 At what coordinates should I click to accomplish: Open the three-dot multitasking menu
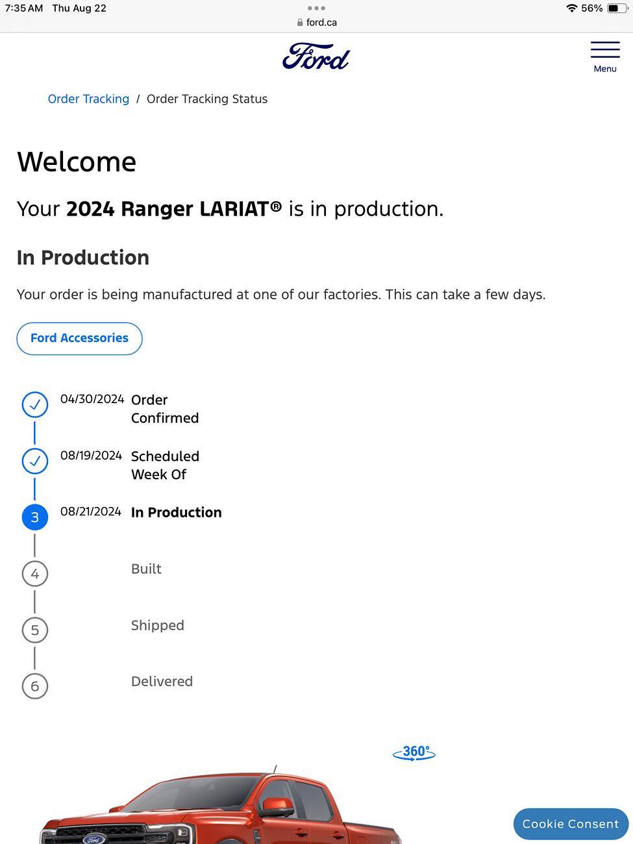click(x=316, y=8)
